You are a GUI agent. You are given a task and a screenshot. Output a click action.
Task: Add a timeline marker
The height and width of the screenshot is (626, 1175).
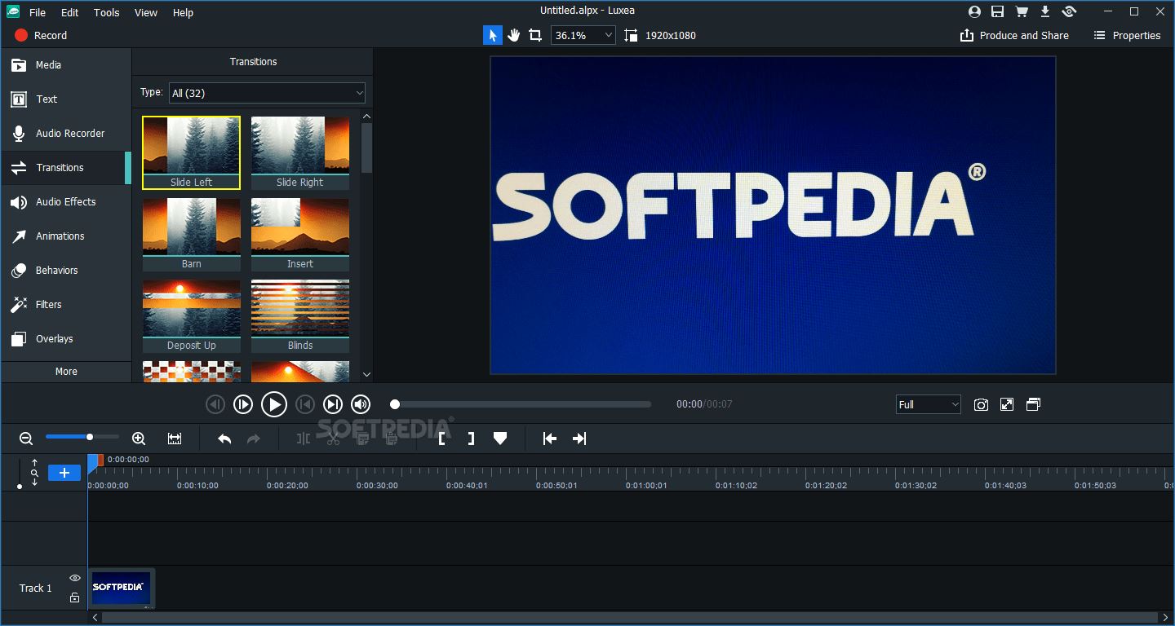pos(500,439)
